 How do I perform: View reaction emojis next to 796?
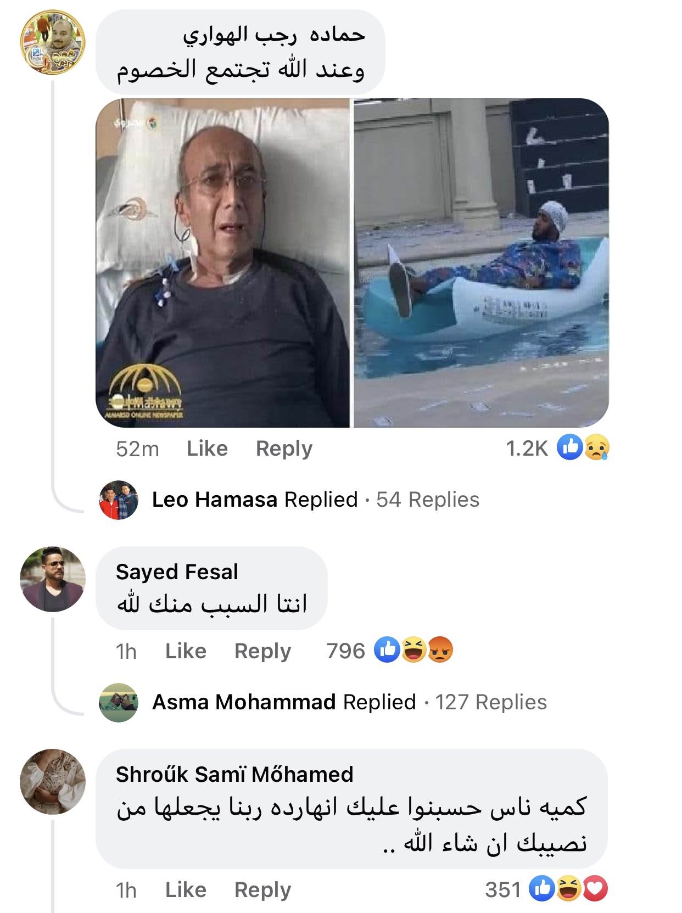[413, 651]
